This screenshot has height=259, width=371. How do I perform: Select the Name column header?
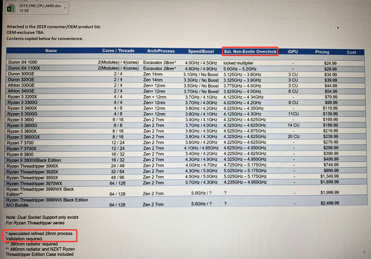click(x=51, y=51)
